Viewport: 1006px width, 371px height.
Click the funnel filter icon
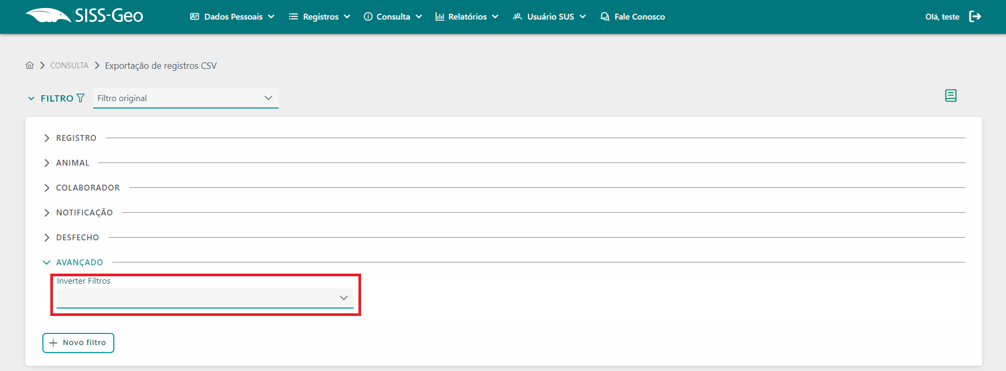pyautogui.click(x=80, y=98)
